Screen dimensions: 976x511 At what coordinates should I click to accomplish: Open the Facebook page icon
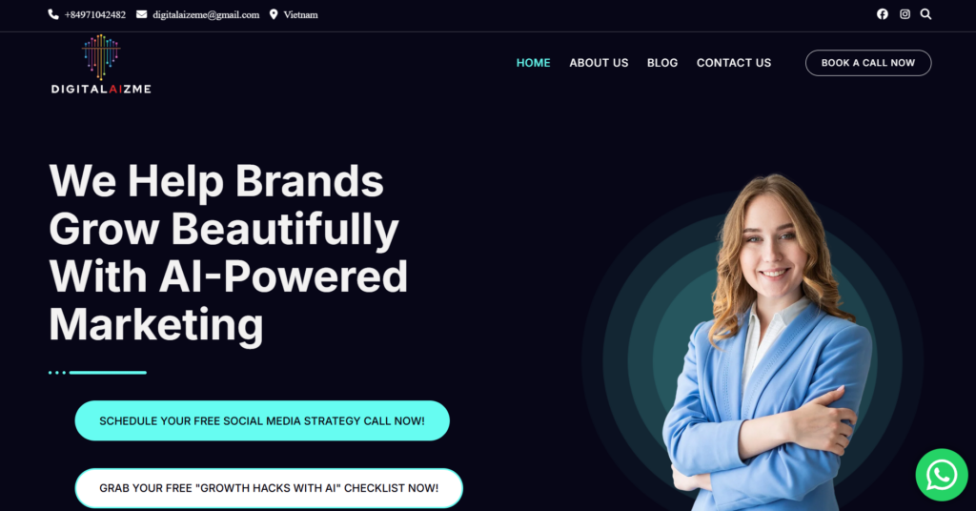pos(882,14)
